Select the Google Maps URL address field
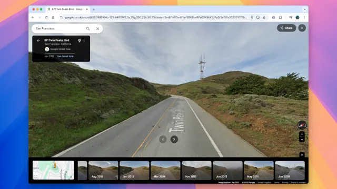The image size is (337, 189). pyautogui.click(x=156, y=17)
